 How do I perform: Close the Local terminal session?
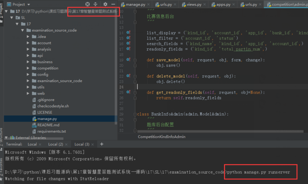point(40,144)
